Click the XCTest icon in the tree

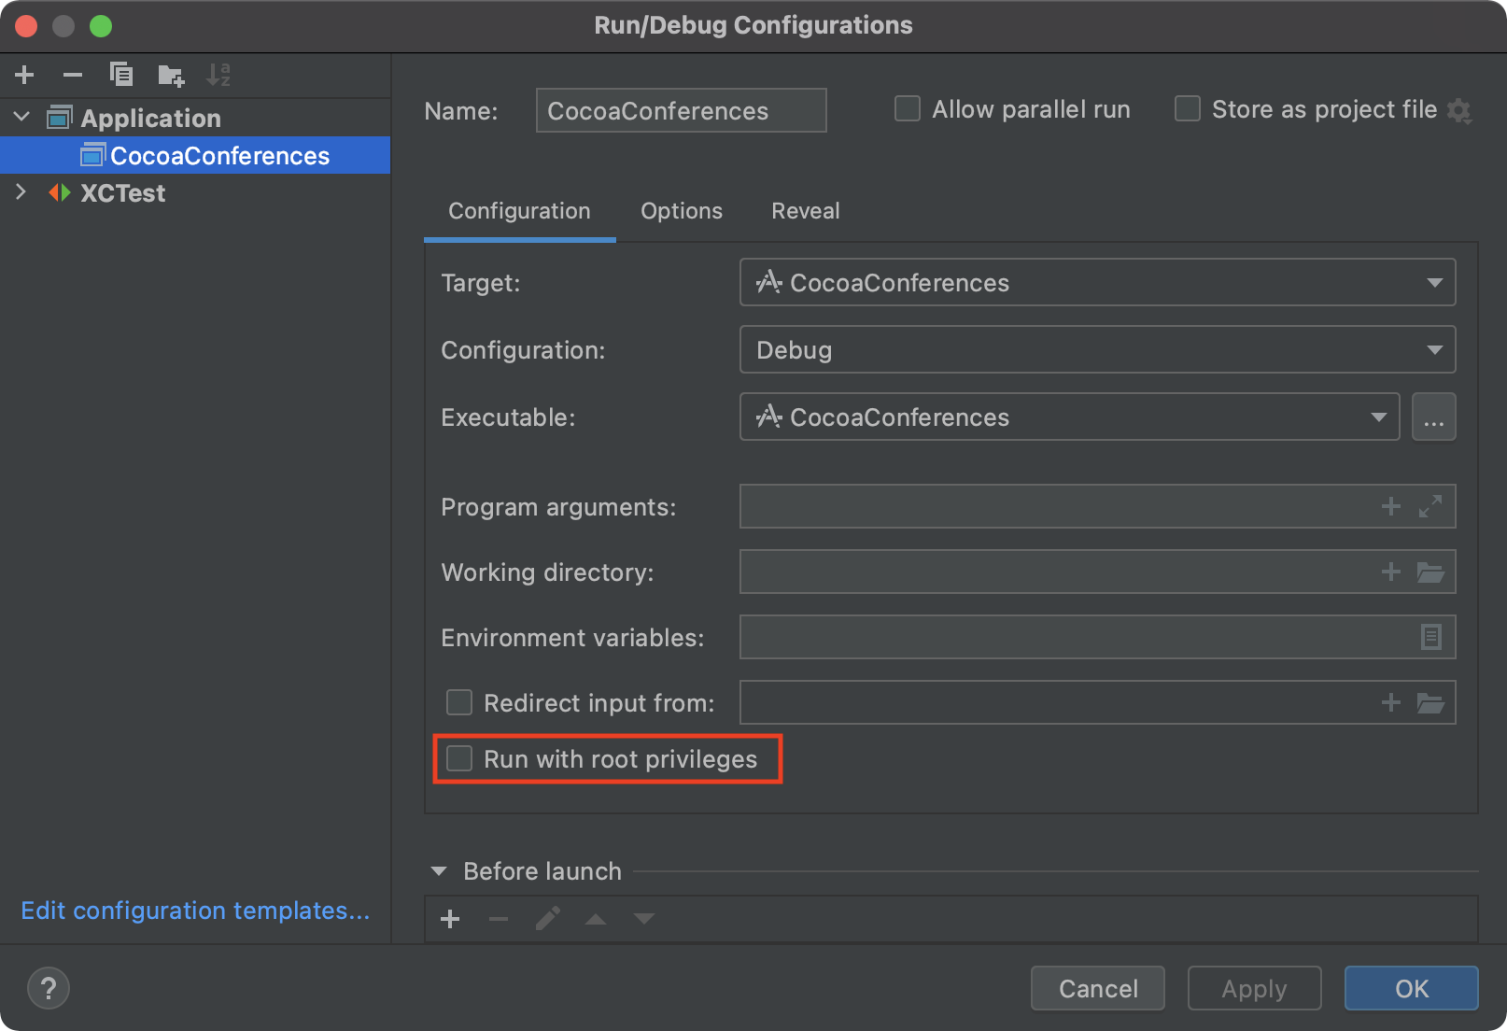click(x=60, y=192)
